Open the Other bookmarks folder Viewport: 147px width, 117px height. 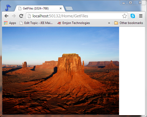click(x=128, y=23)
